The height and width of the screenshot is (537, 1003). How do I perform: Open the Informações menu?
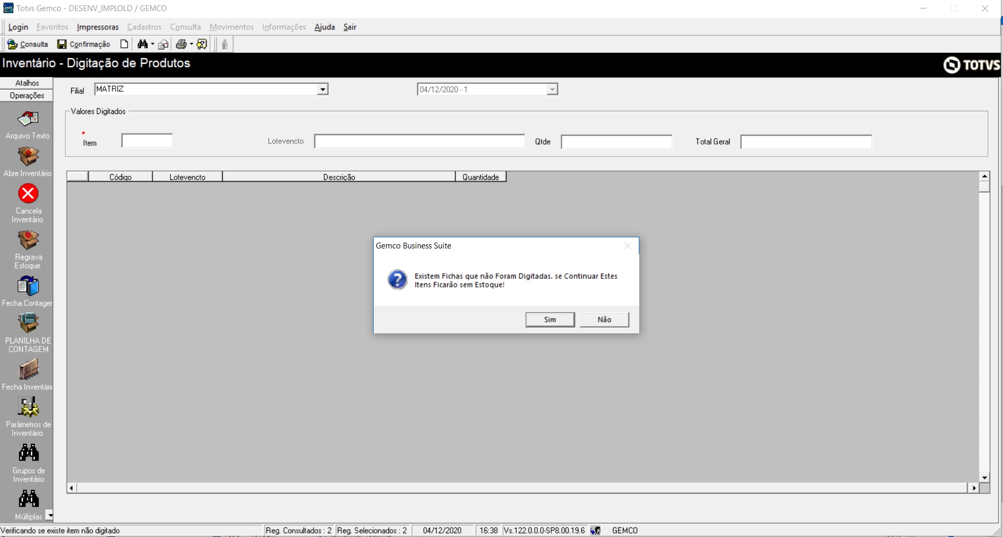(x=284, y=27)
